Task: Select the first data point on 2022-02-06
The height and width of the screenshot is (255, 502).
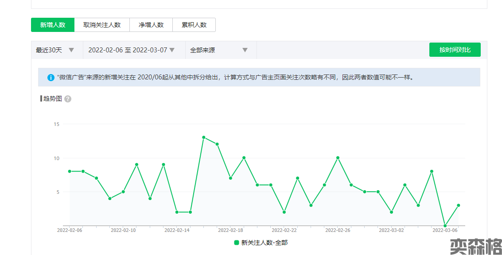Action: coord(70,171)
